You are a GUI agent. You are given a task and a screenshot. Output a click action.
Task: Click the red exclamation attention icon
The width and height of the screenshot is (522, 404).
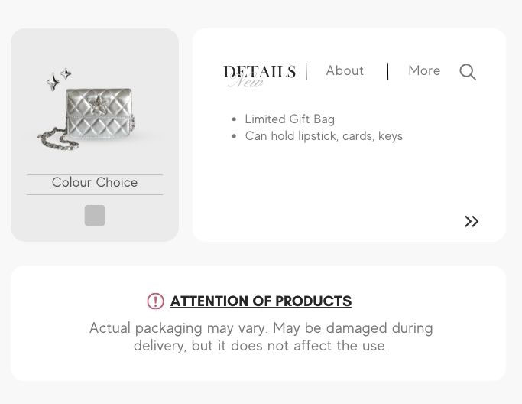click(155, 301)
